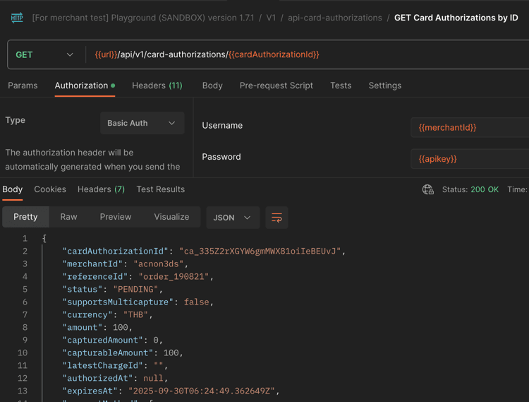The height and width of the screenshot is (402, 529).
Task: Click the wrap lines icon button
Action: pos(276,218)
